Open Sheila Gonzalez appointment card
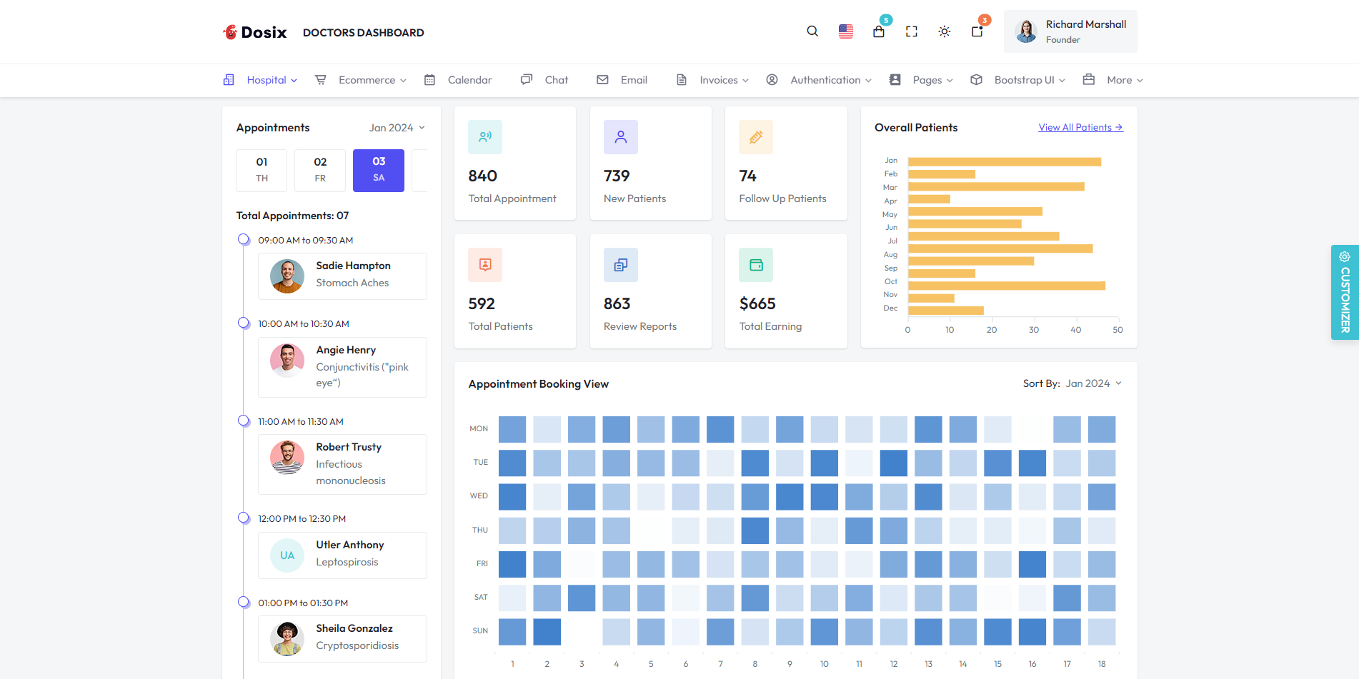Screen dimensions: 1359x679 pos(342,639)
